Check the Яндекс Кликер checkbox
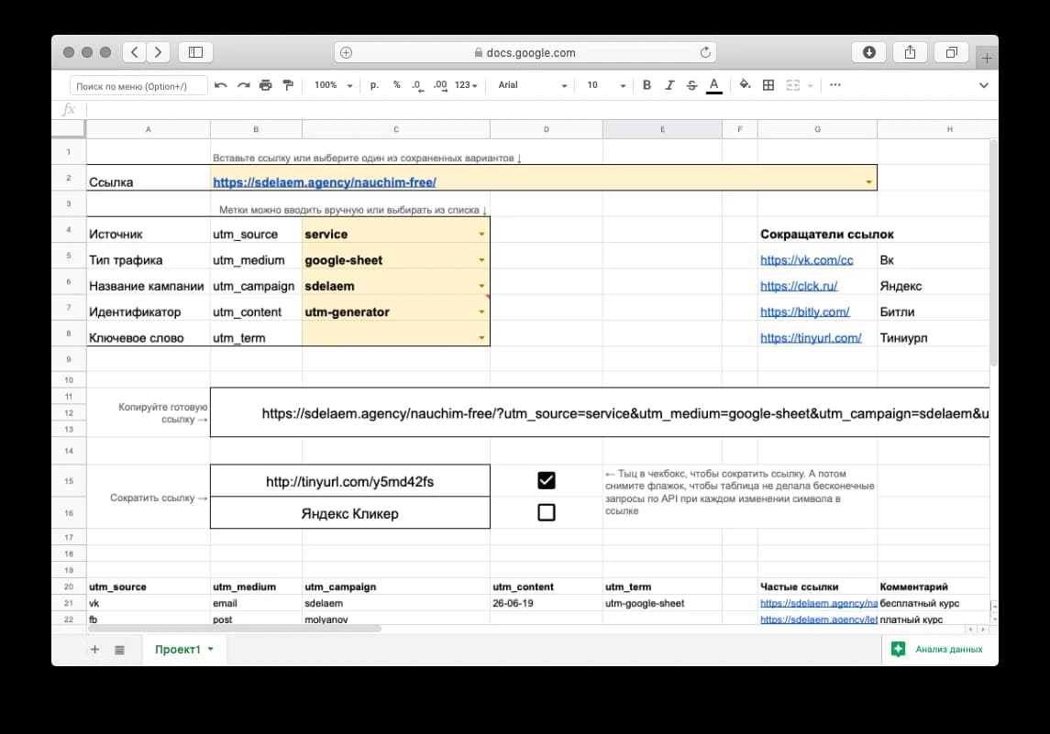Screen dimensions: 1050x734 click(547, 513)
